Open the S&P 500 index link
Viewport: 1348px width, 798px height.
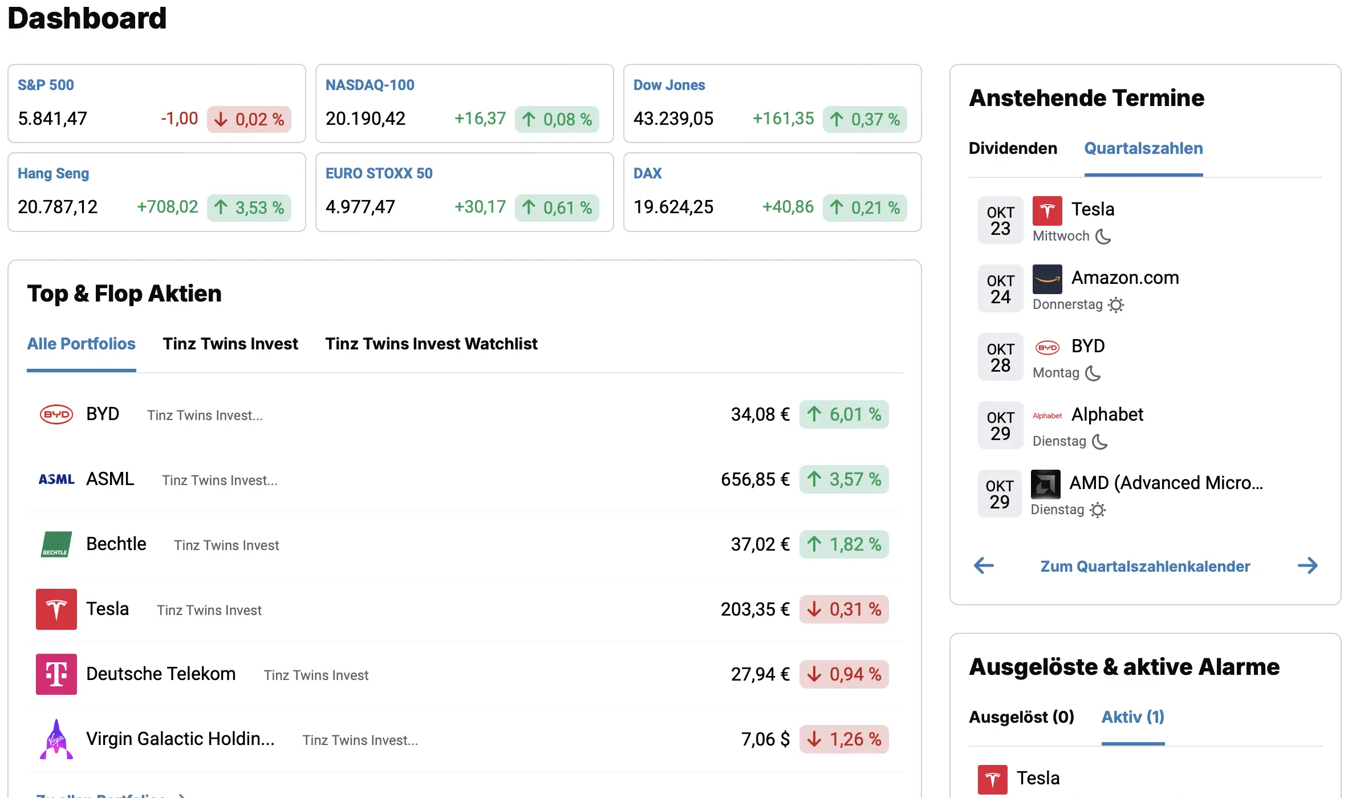click(46, 85)
